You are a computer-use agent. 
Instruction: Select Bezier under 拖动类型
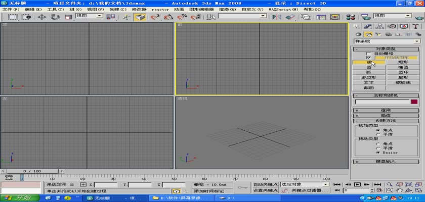click(x=378, y=153)
